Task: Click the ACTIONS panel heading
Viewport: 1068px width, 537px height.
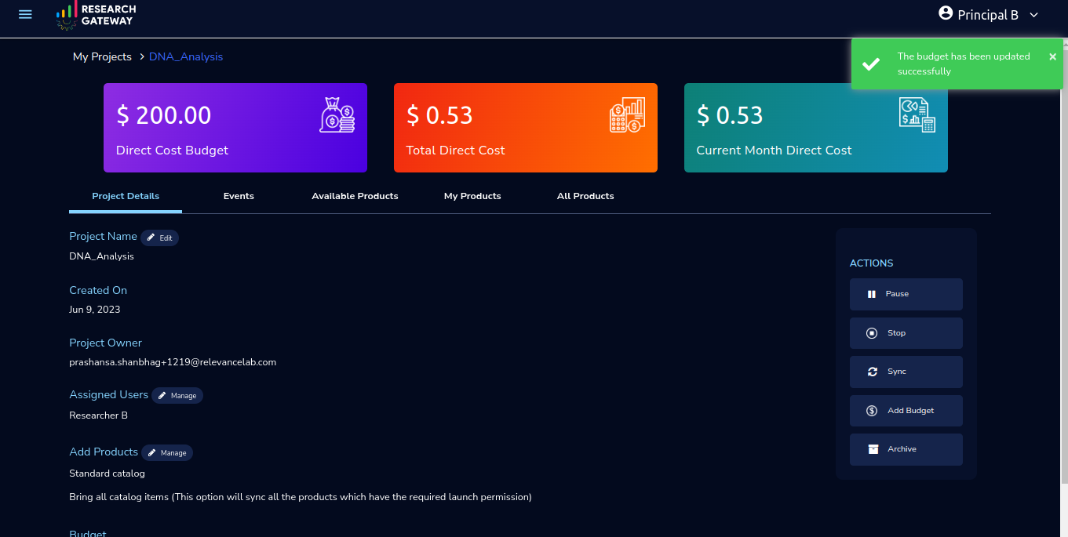Action: 872,263
